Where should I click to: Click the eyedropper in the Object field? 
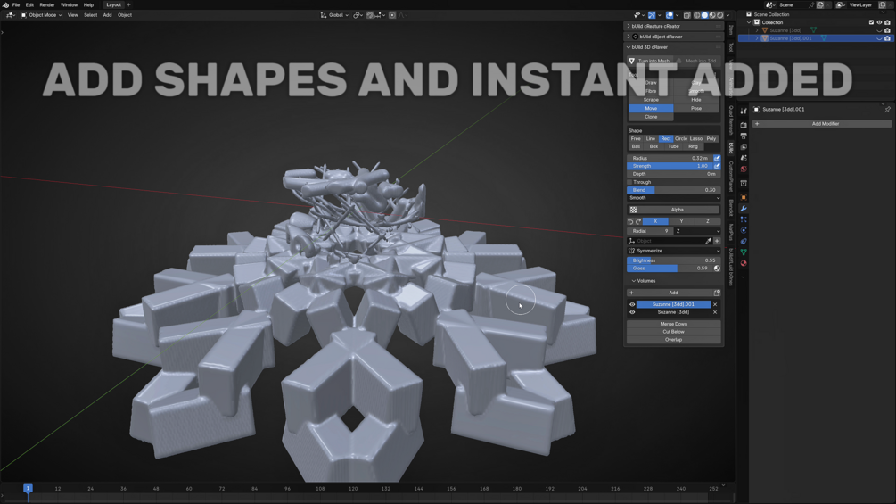click(x=709, y=241)
